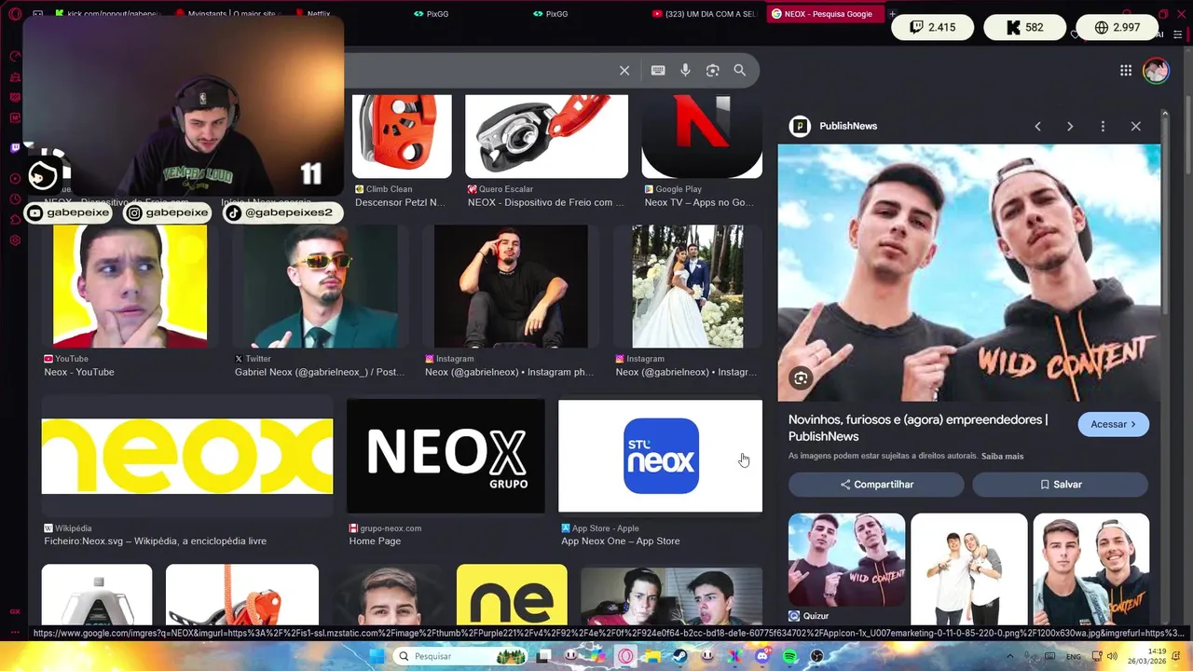Open the Neox YouTube yellow thumbnail

coord(130,286)
